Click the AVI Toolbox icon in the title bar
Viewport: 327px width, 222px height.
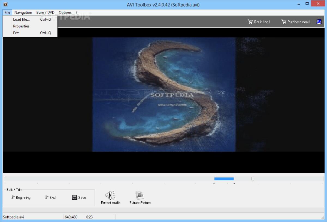[6, 4]
